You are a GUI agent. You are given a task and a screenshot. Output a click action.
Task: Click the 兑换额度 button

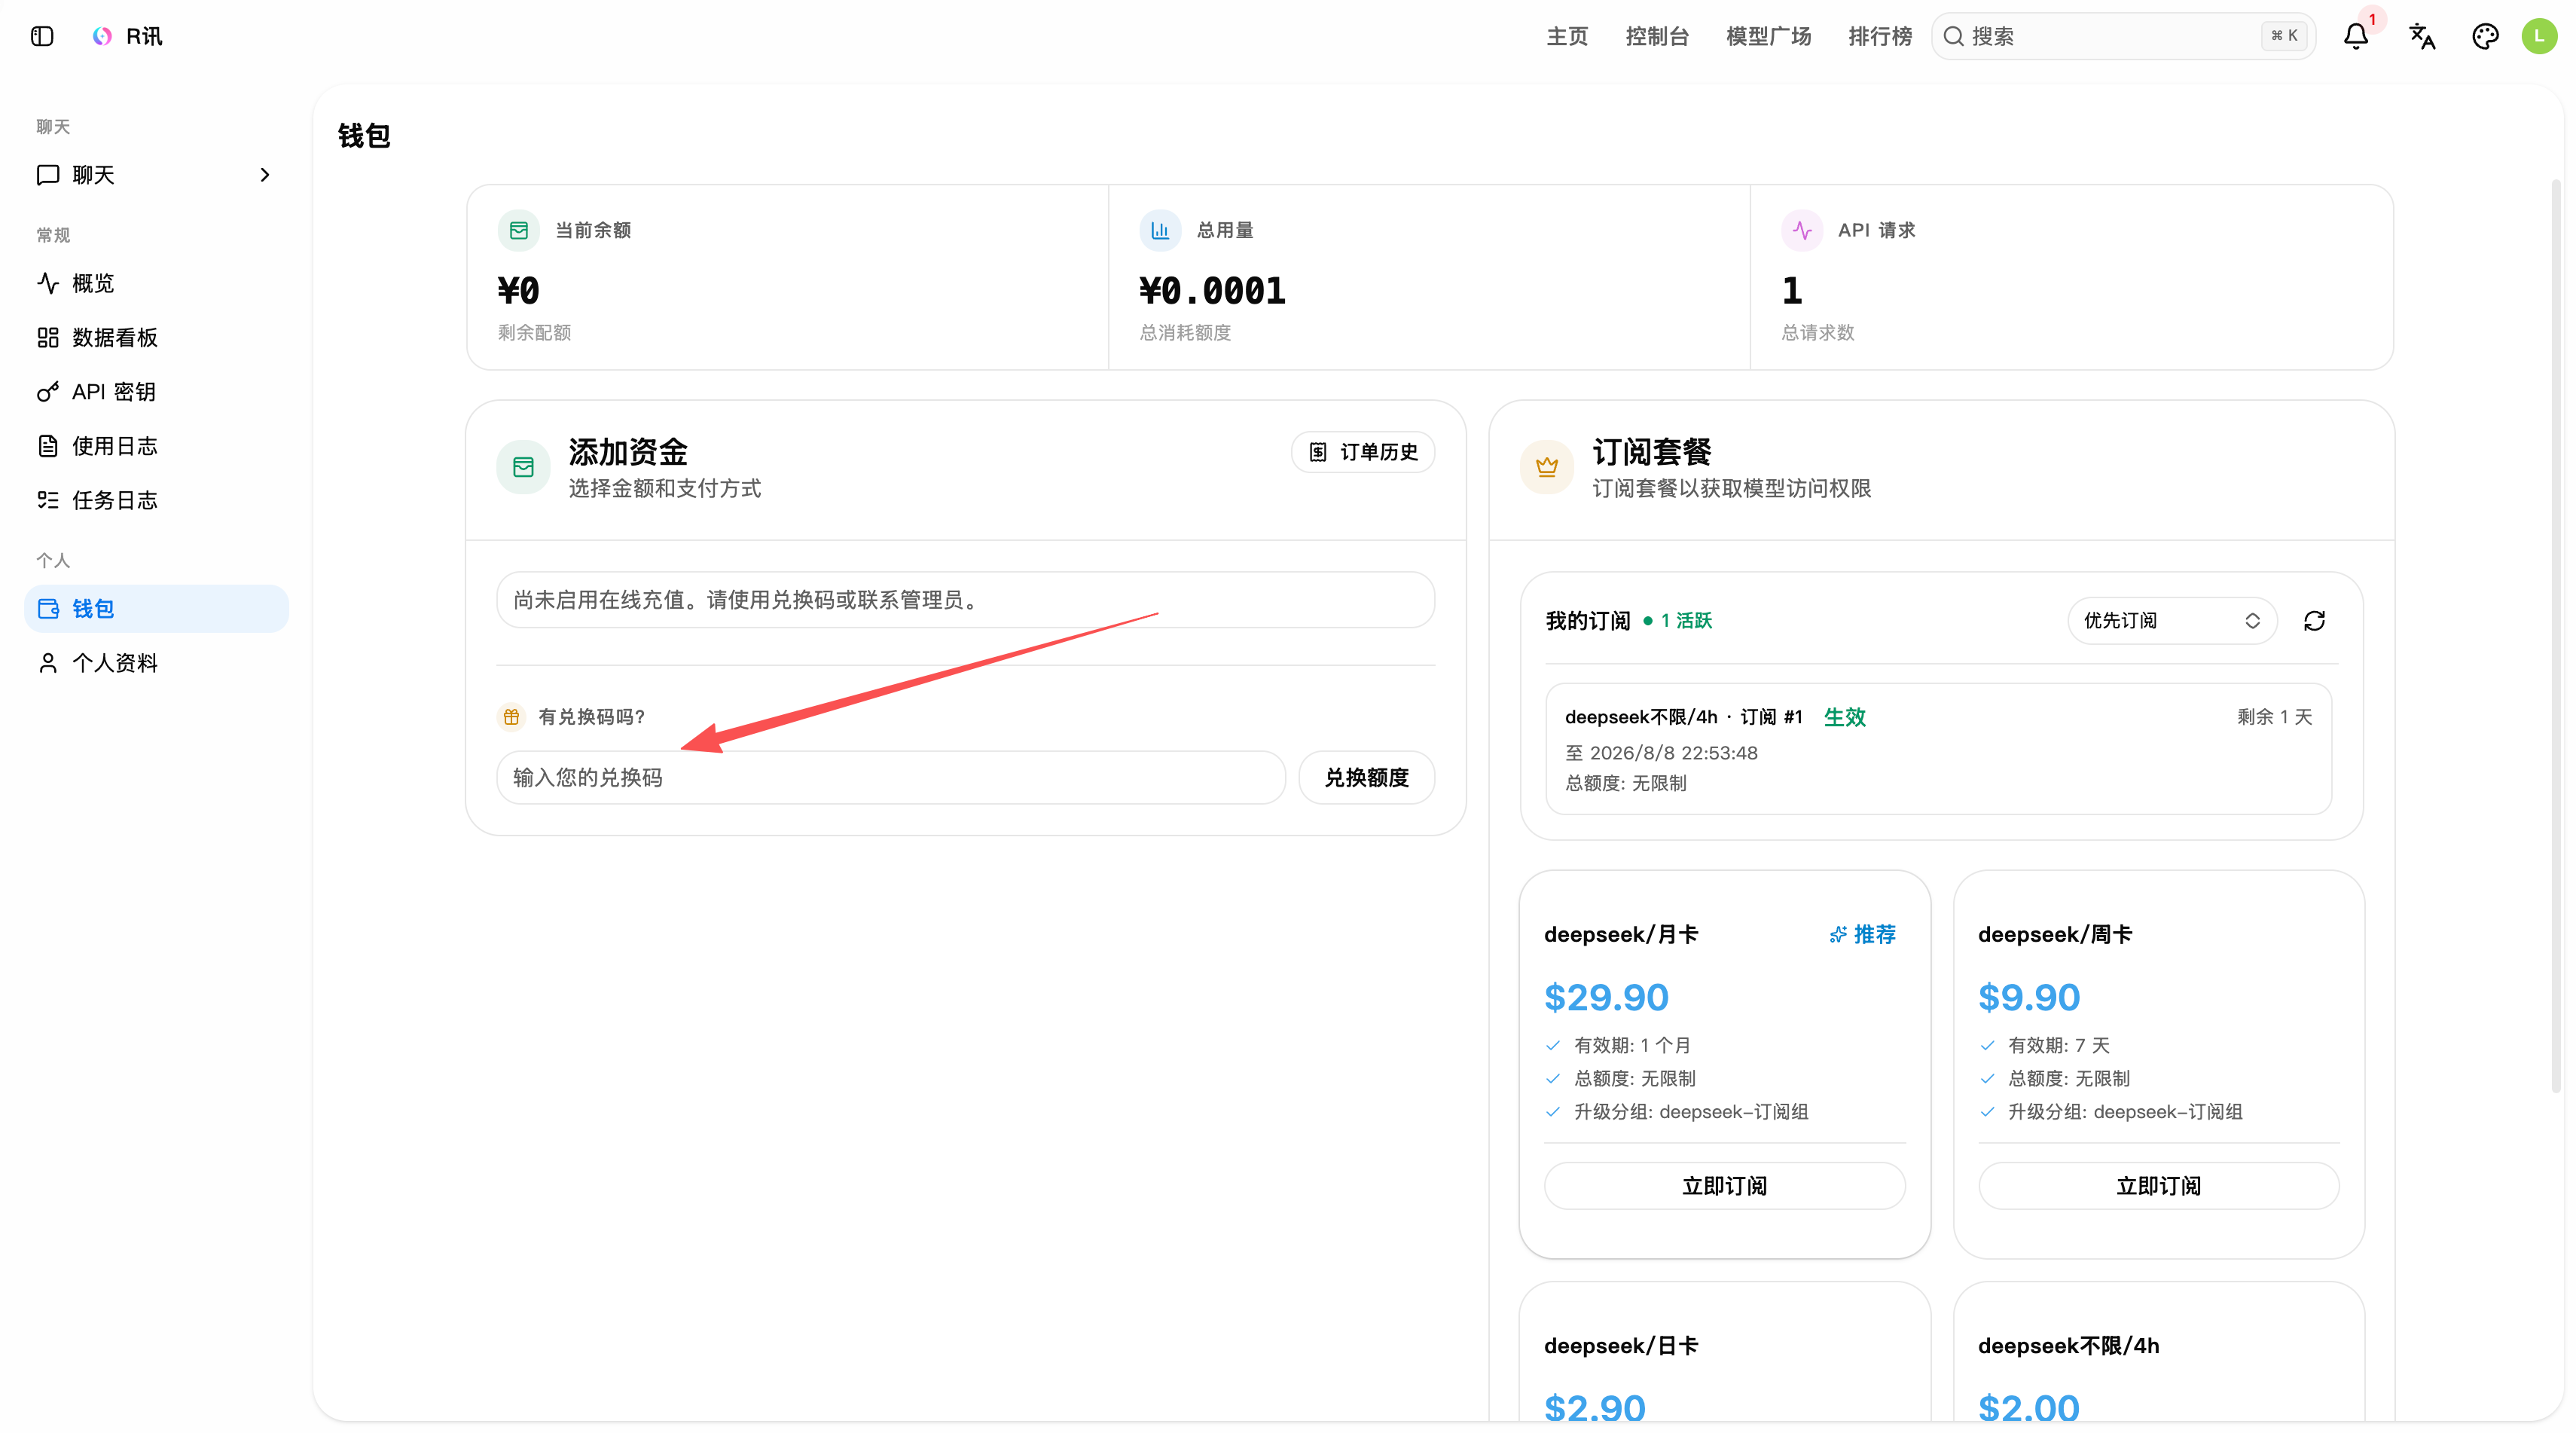pyautogui.click(x=1366, y=777)
